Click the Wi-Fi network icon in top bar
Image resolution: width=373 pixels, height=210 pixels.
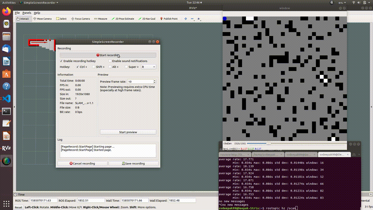pos(354,3)
